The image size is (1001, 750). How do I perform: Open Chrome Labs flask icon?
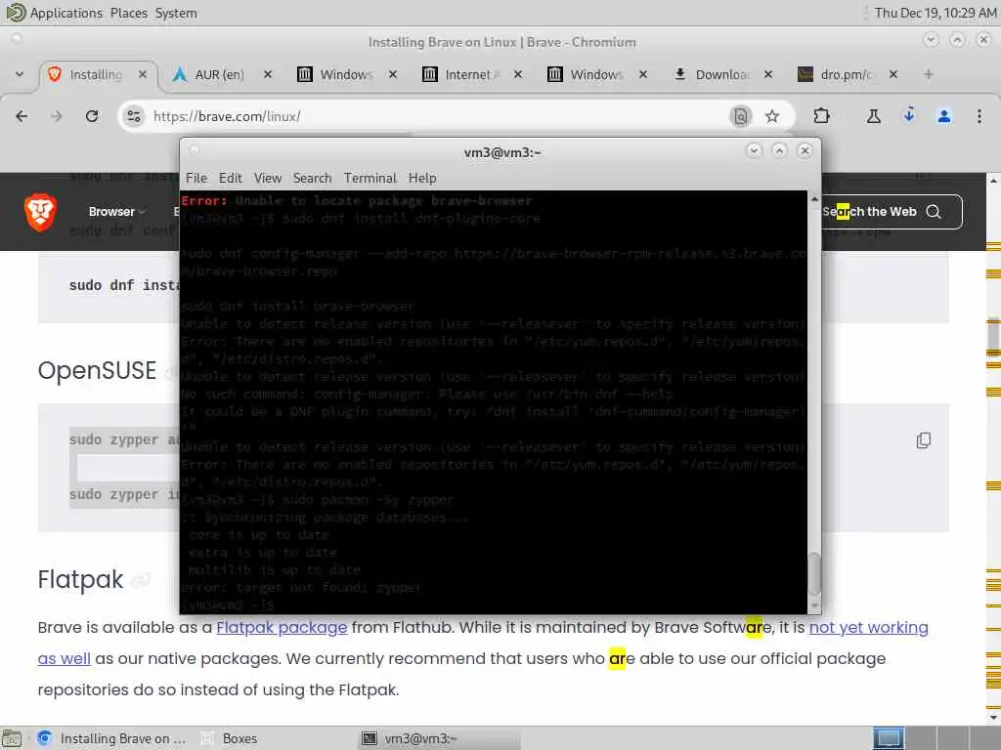pyautogui.click(x=873, y=116)
